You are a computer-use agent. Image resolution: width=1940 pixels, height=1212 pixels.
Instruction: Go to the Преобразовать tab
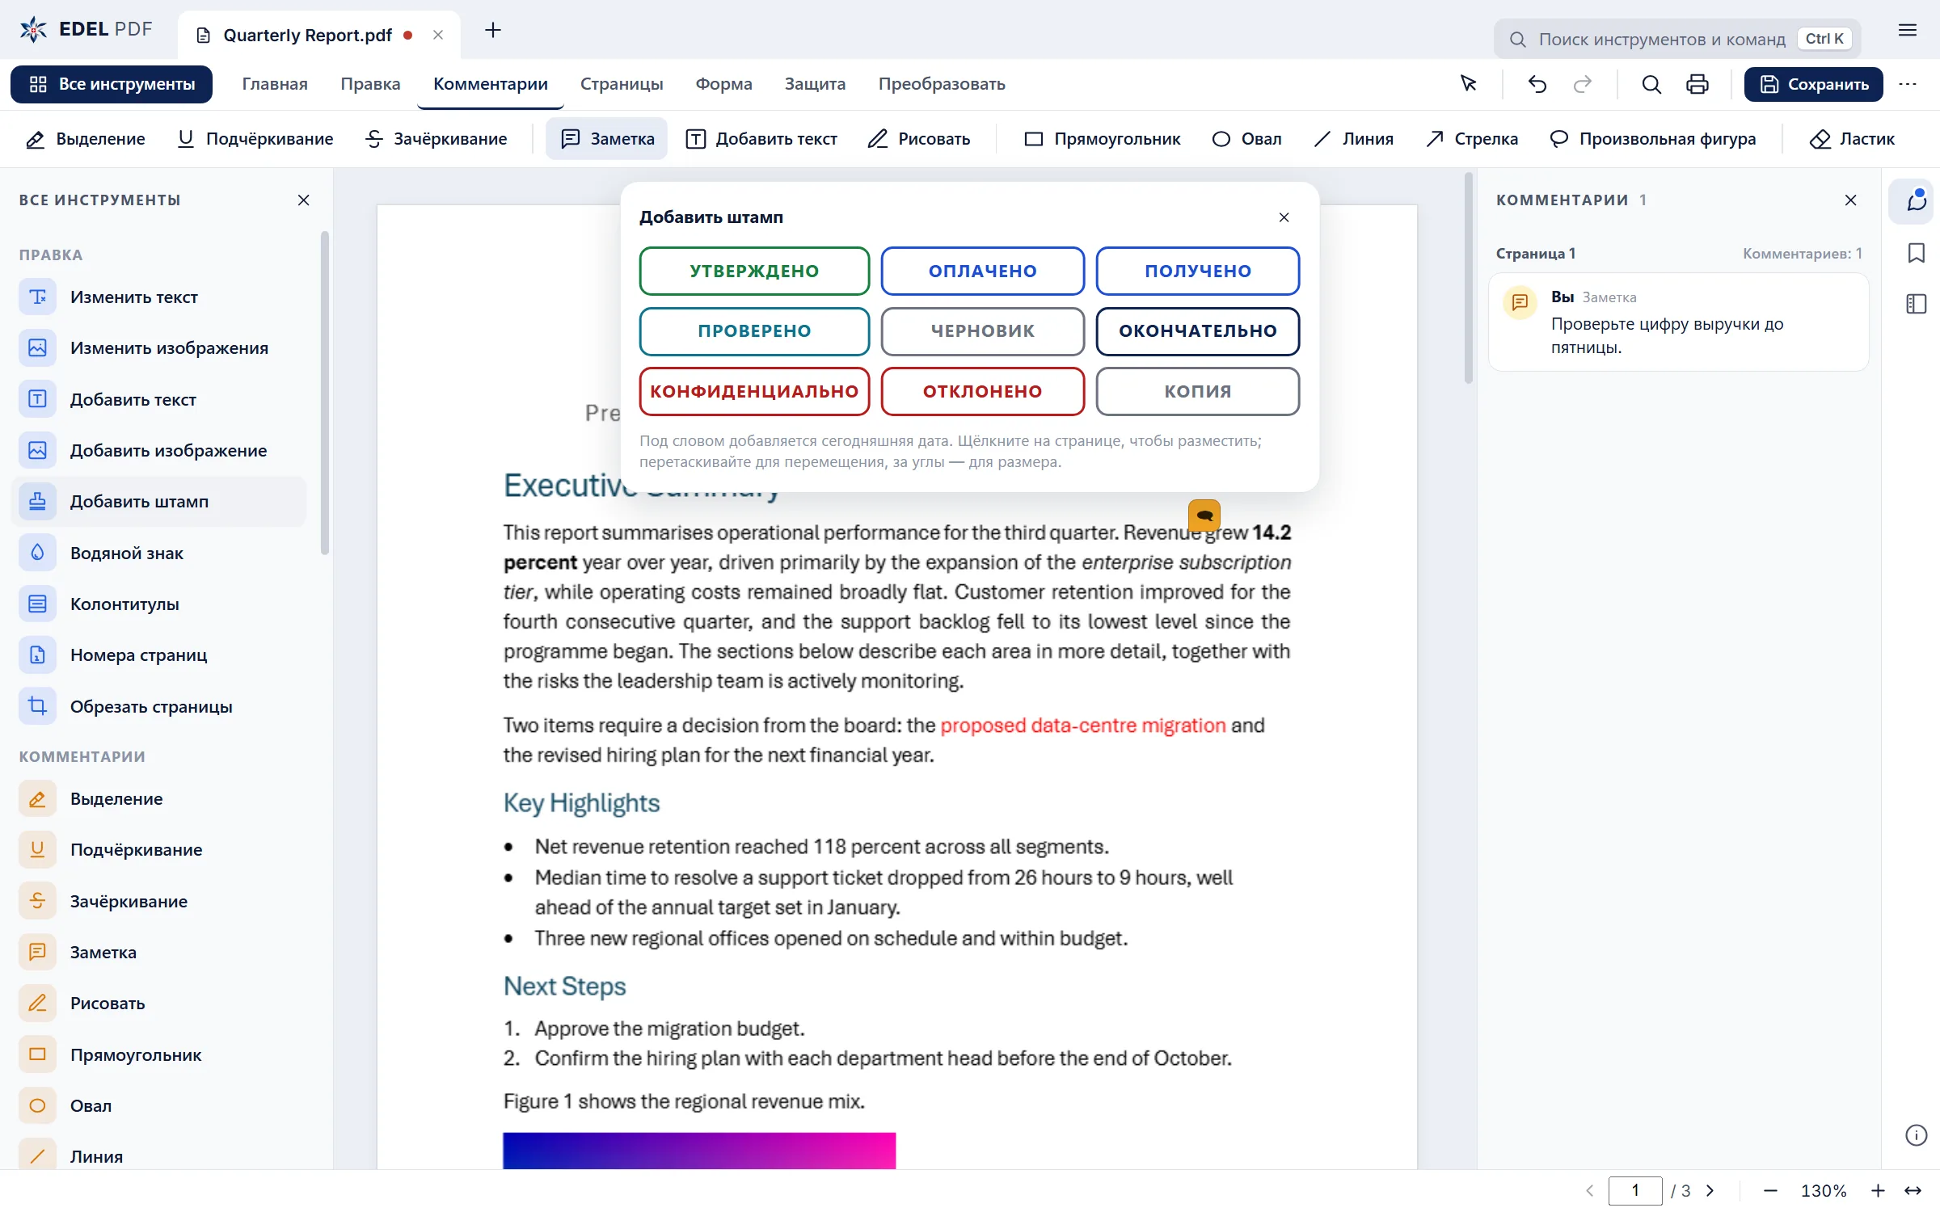[x=942, y=84]
